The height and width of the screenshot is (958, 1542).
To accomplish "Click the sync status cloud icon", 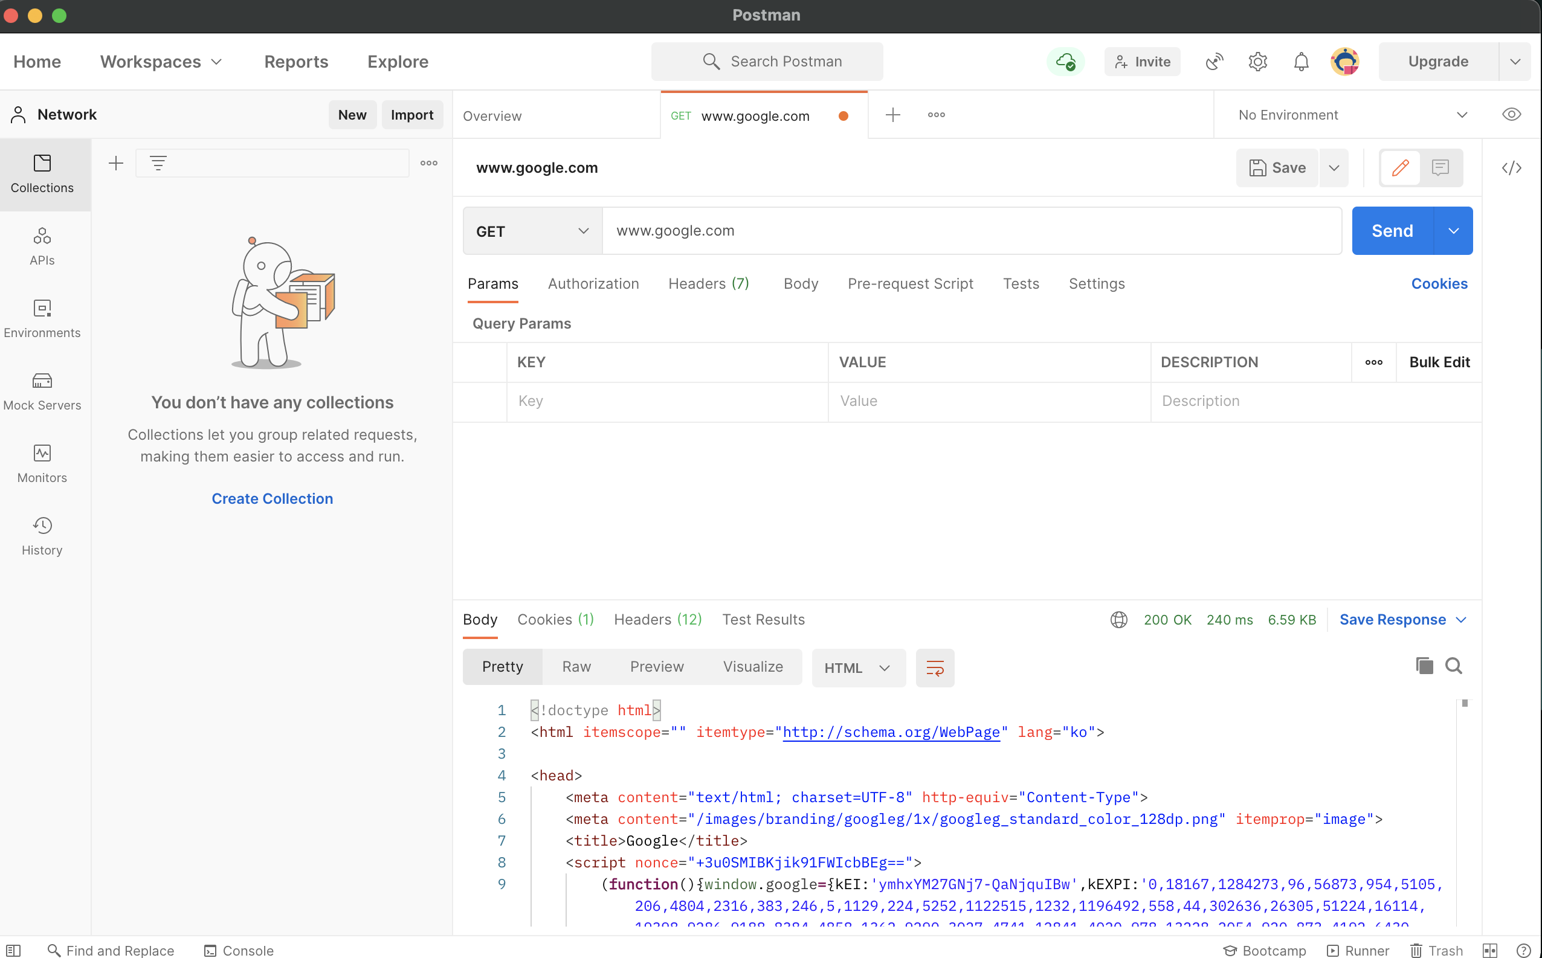I will click(1065, 62).
